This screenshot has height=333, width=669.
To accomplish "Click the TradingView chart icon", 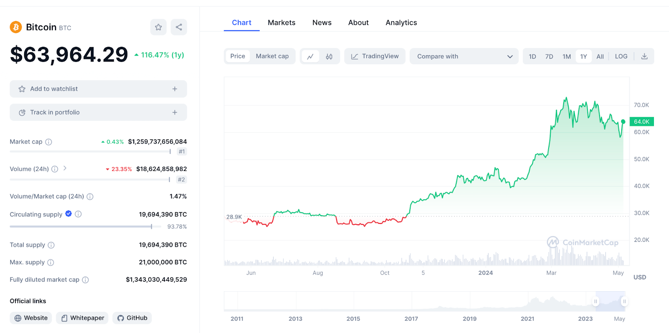I will 355,56.
